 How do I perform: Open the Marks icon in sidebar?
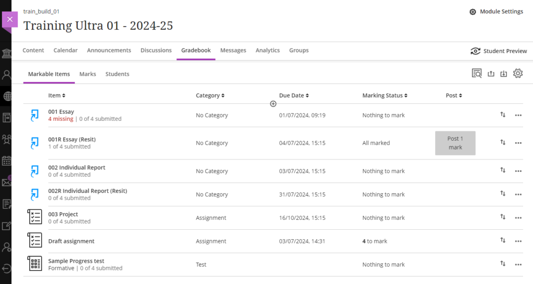point(6,204)
